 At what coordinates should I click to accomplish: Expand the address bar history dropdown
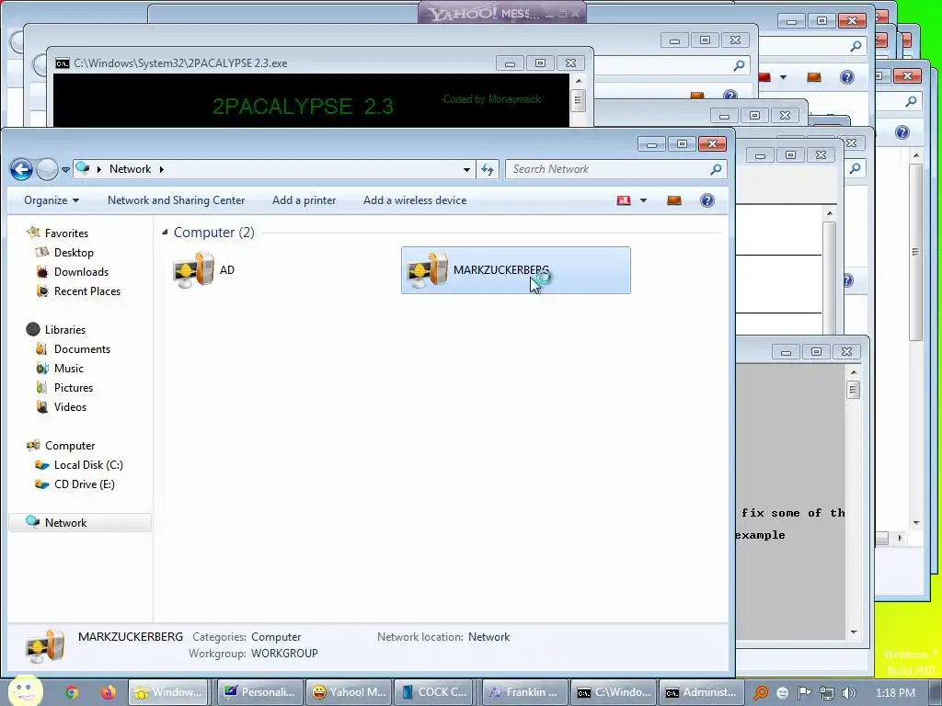(x=466, y=170)
